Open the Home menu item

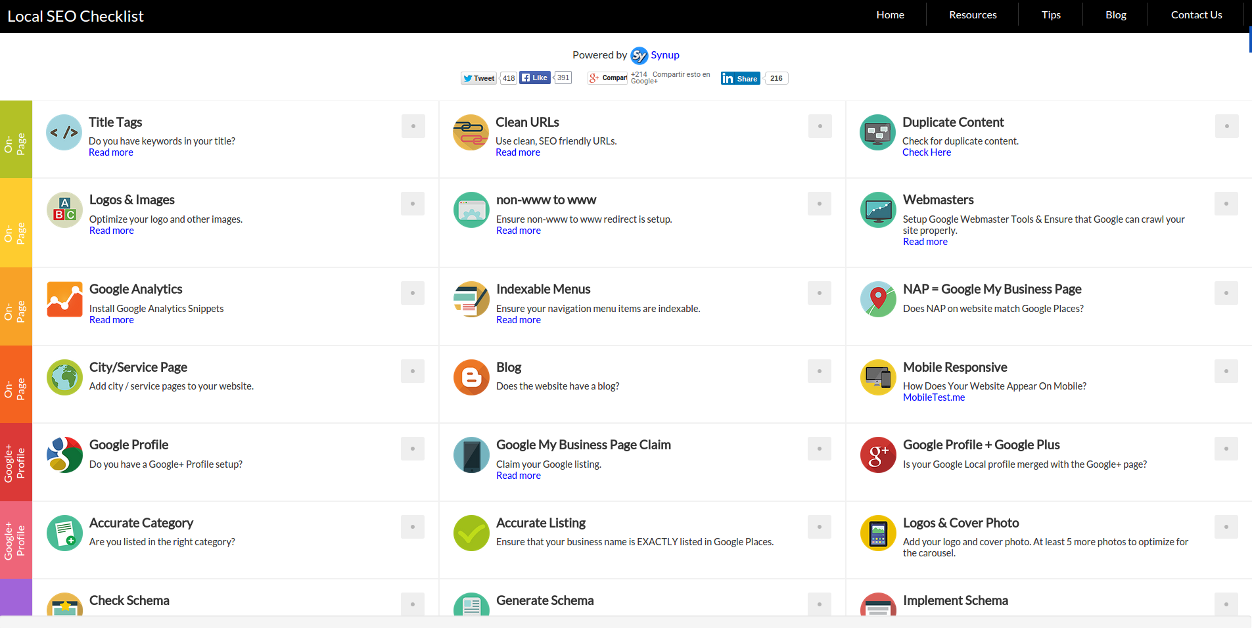tap(891, 14)
